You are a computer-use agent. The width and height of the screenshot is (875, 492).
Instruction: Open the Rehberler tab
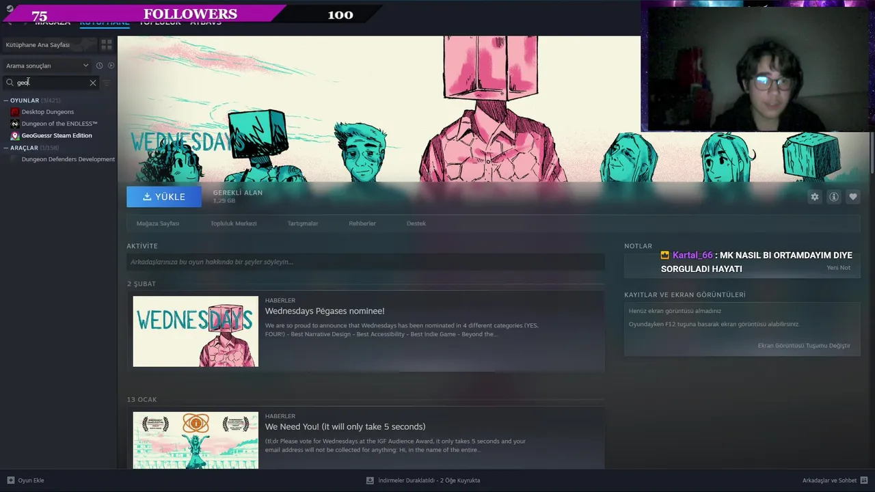point(362,223)
